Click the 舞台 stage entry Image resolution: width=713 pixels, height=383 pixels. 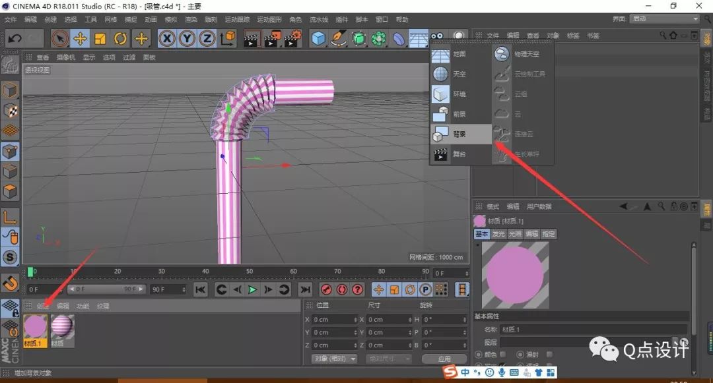click(460, 155)
